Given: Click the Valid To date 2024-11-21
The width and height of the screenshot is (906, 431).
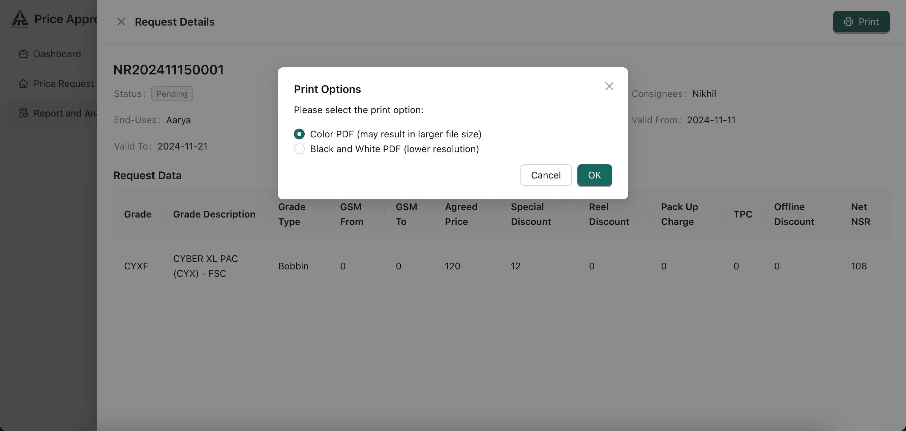Looking at the screenshot, I should [x=182, y=146].
